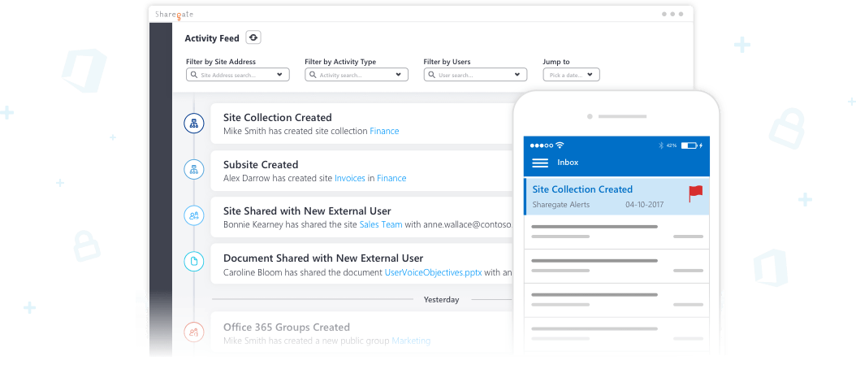
Task: Click the Site Collection Created timeline icon
Action: [x=194, y=124]
